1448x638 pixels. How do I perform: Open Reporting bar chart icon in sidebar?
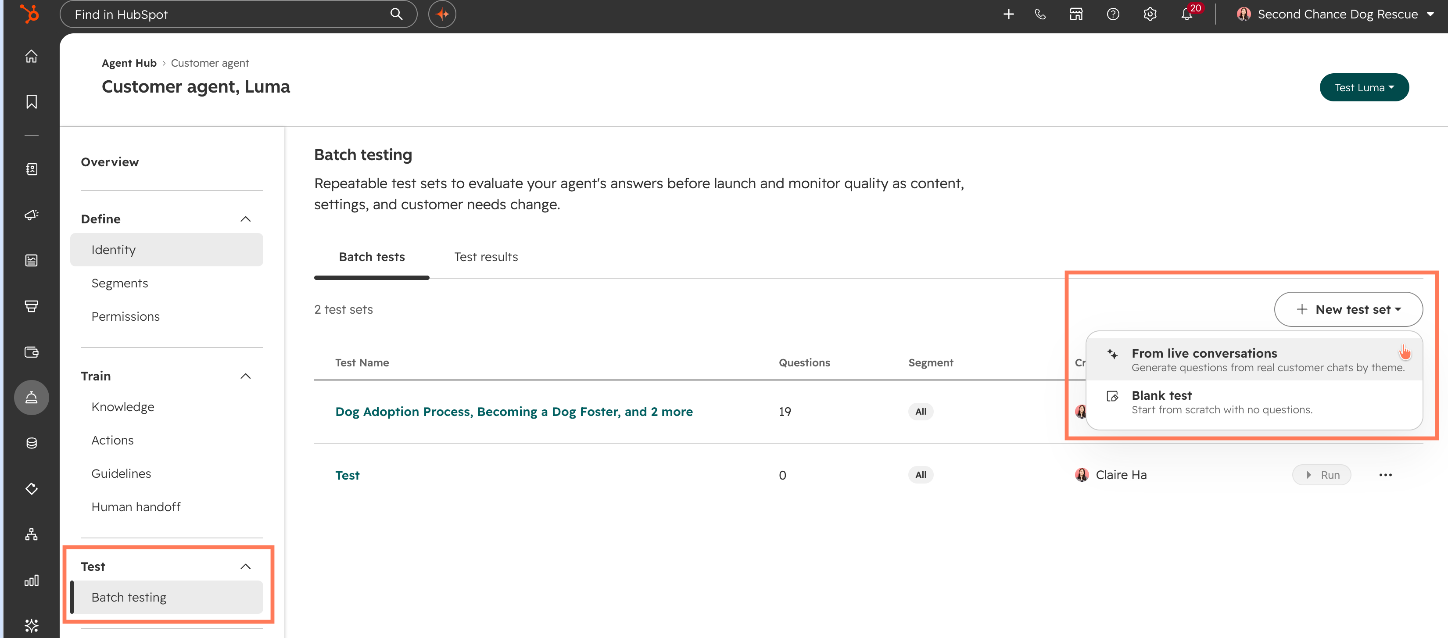point(32,580)
